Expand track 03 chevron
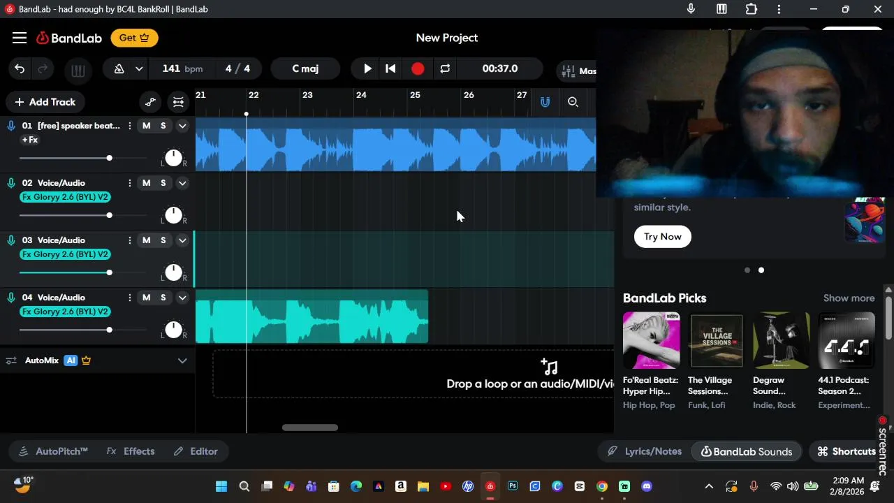 pyautogui.click(x=182, y=240)
